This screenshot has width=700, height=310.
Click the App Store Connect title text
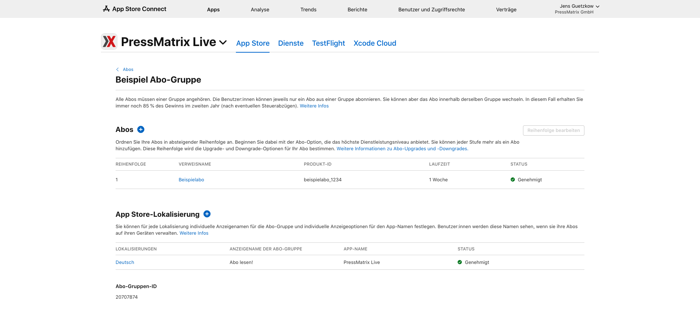coord(139,9)
